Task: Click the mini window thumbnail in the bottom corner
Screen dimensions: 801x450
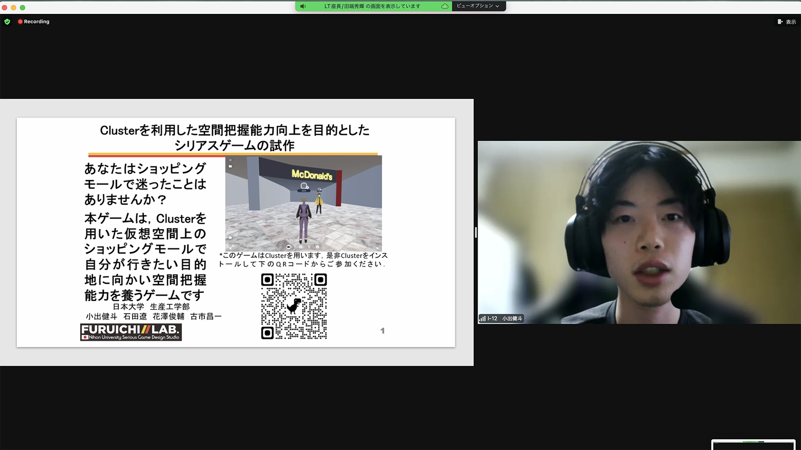Action: (x=753, y=445)
